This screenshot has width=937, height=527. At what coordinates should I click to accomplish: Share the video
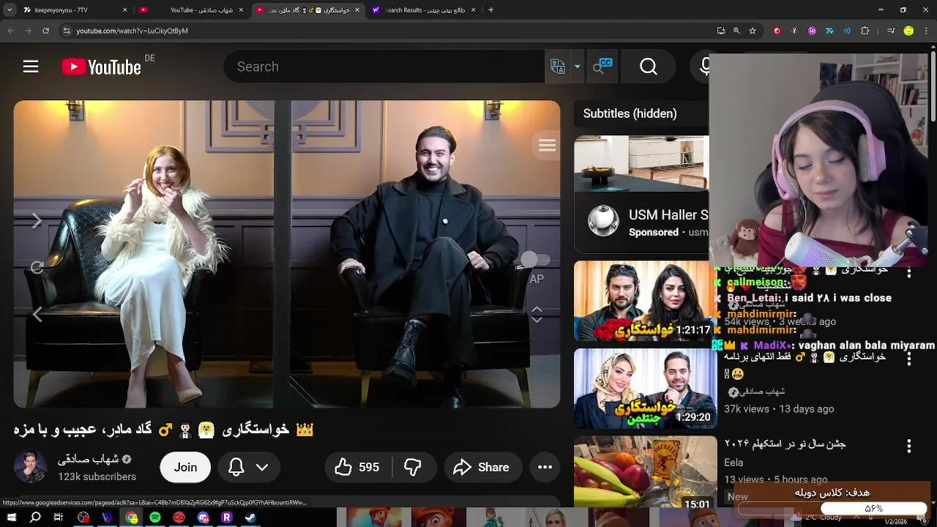tap(482, 467)
